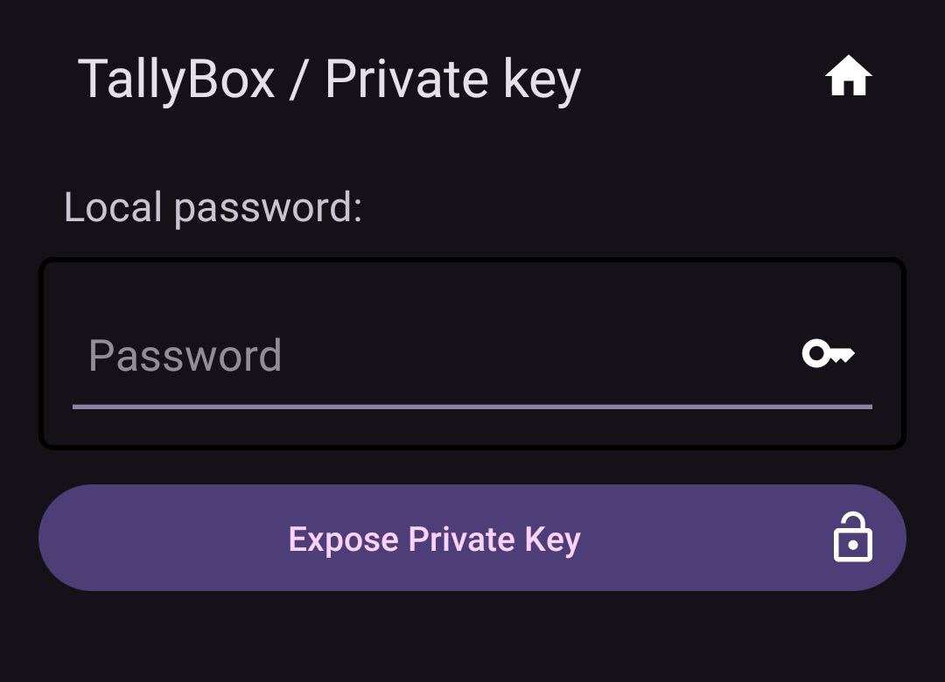The width and height of the screenshot is (945, 682).
Task: Select the TallyBox / Private key title
Action: (329, 80)
